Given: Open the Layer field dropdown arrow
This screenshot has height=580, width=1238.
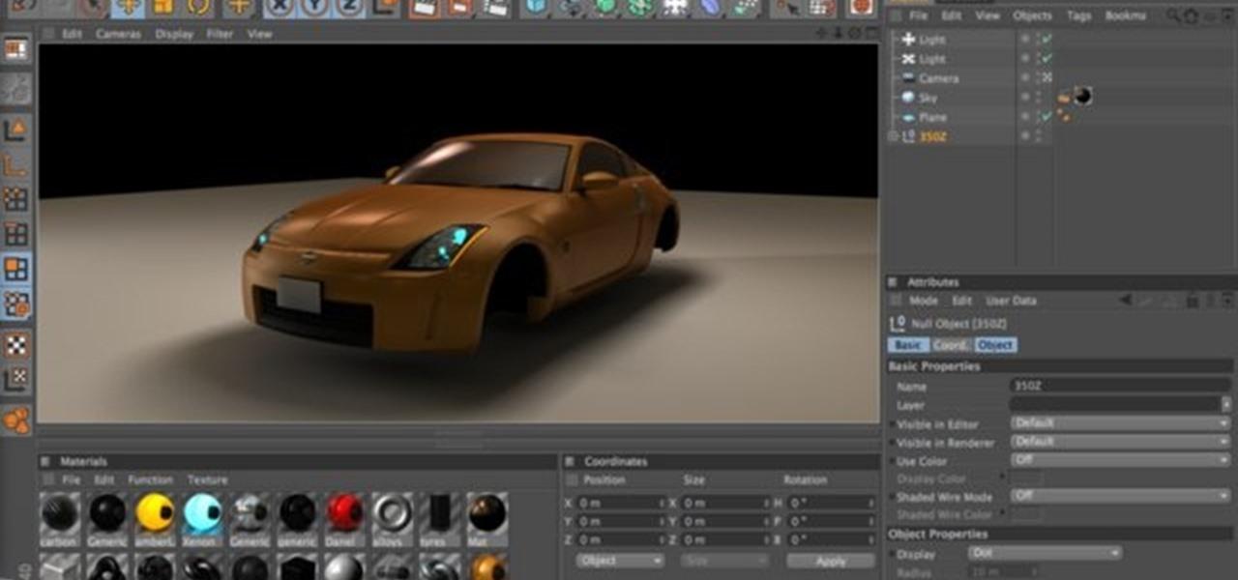Looking at the screenshot, I should 1226,405.
